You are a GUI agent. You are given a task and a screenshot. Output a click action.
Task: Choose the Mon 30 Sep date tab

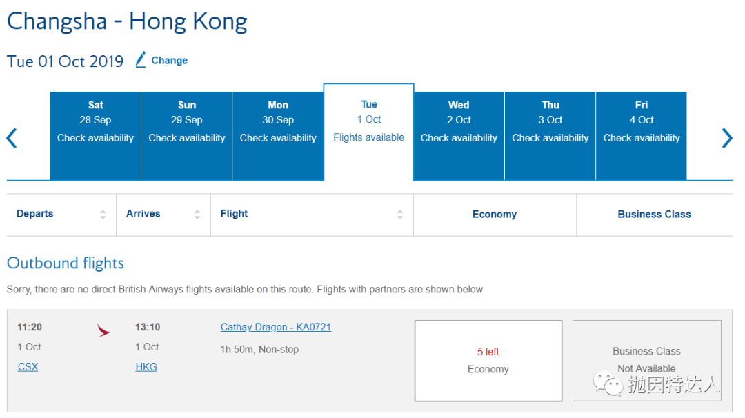click(278, 135)
